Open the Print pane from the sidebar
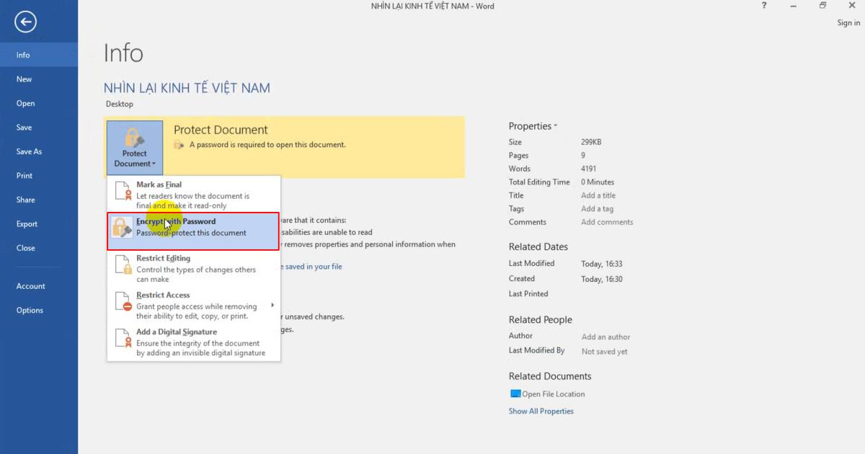Screen dimensions: 865x454 (x=25, y=175)
